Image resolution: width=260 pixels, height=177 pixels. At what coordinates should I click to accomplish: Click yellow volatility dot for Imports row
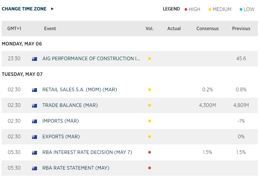click(149, 121)
